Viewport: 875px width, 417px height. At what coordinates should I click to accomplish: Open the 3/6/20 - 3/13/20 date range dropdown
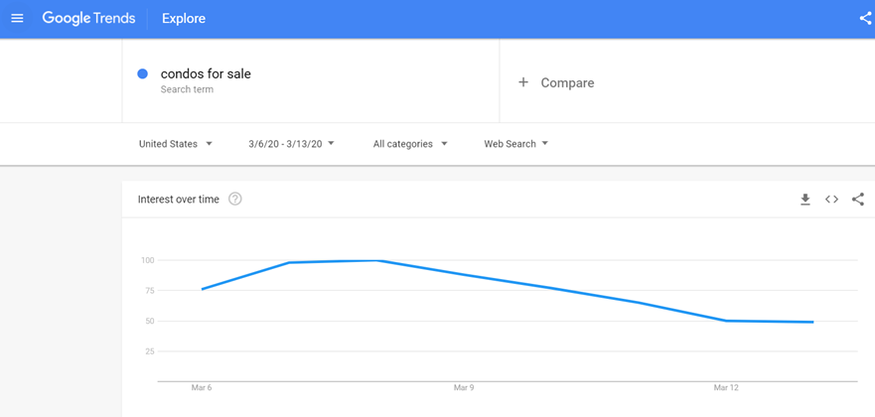(x=291, y=144)
